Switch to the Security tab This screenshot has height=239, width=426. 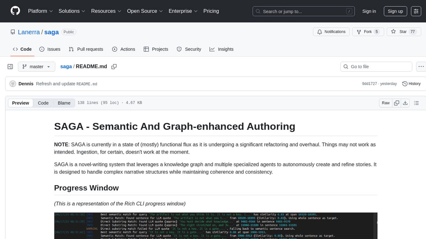click(189, 49)
